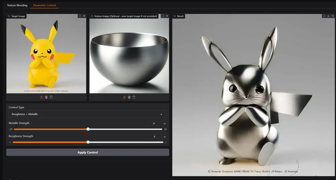Screen dimensions: 336x180
Task: Click the Result label icon
Action: coord(175,16)
